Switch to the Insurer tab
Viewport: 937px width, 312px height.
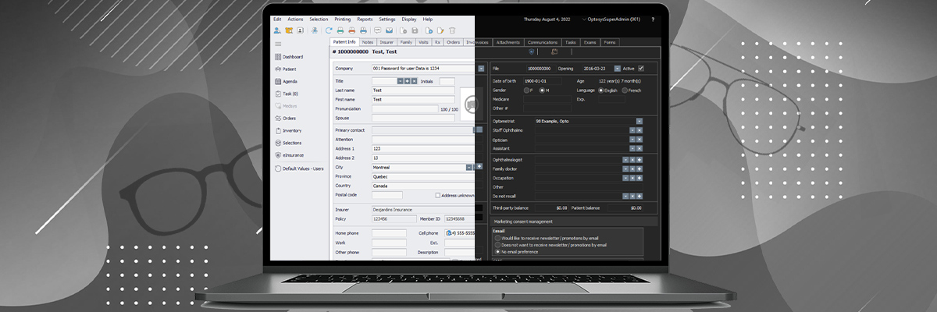click(x=387, y=42)
